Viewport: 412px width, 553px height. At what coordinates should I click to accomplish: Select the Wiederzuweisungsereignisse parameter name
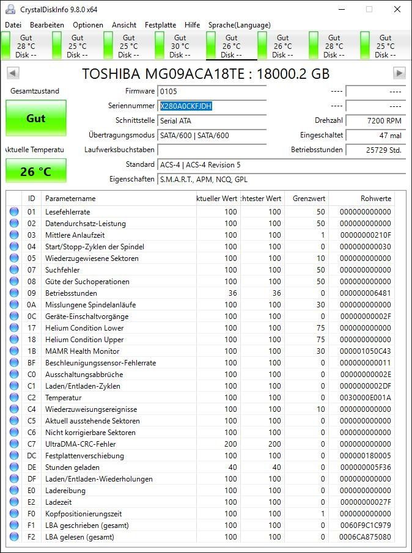tap(91, 409)
